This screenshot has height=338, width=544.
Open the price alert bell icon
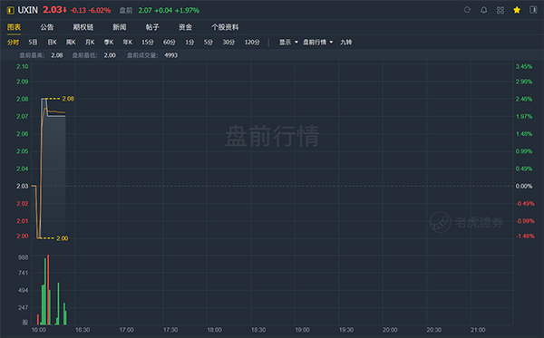[x=483, y=10]
